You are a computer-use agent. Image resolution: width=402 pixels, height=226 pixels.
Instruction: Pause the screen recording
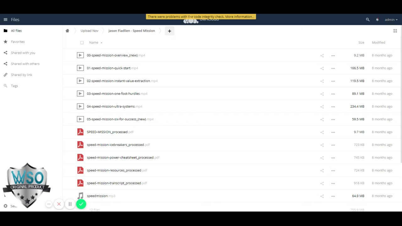click(70, 204)
